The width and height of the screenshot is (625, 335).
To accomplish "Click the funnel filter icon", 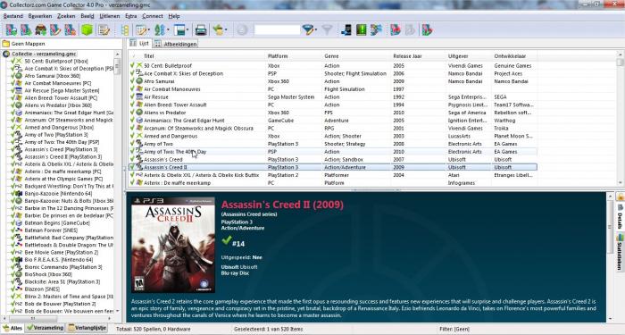I will (x=327, y=29).
